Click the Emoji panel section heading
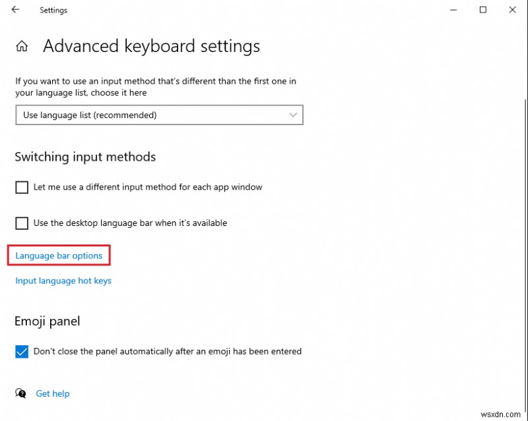 point(47,321)
